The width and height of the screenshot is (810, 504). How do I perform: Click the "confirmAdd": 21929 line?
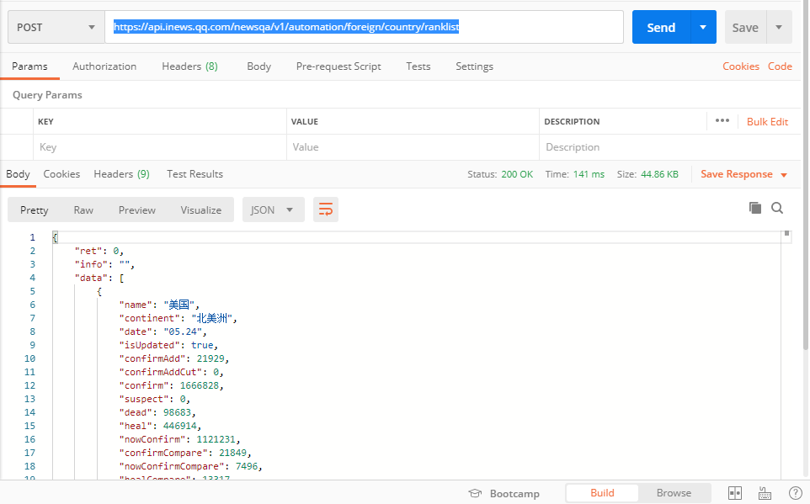pyautogui.click(x=174, y=358)
